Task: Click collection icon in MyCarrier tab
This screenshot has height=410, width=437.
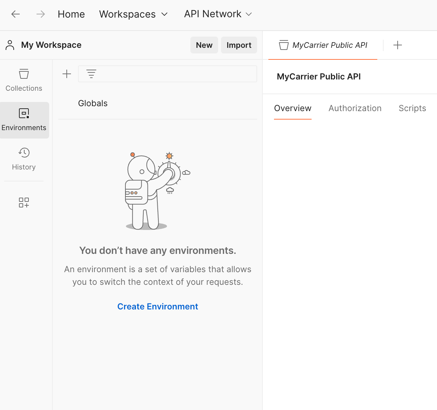Action: click(x=284, y=45)
